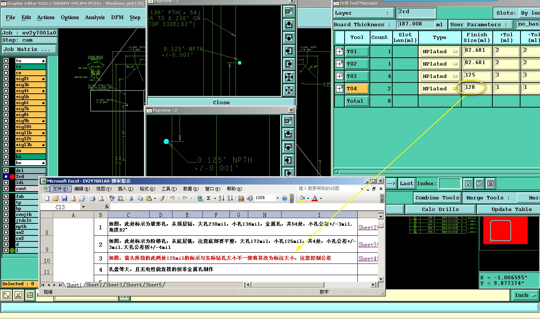Click Sort Ascending icon in Excel
Image resolution: width=540 pixels, height=319 pixels.
pos(221,198)
